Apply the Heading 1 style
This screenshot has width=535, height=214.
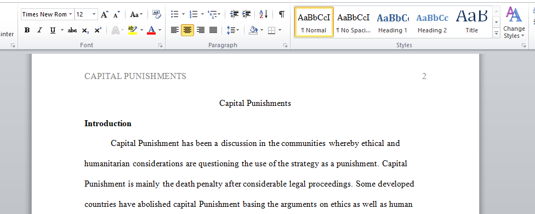click(392, 22)
